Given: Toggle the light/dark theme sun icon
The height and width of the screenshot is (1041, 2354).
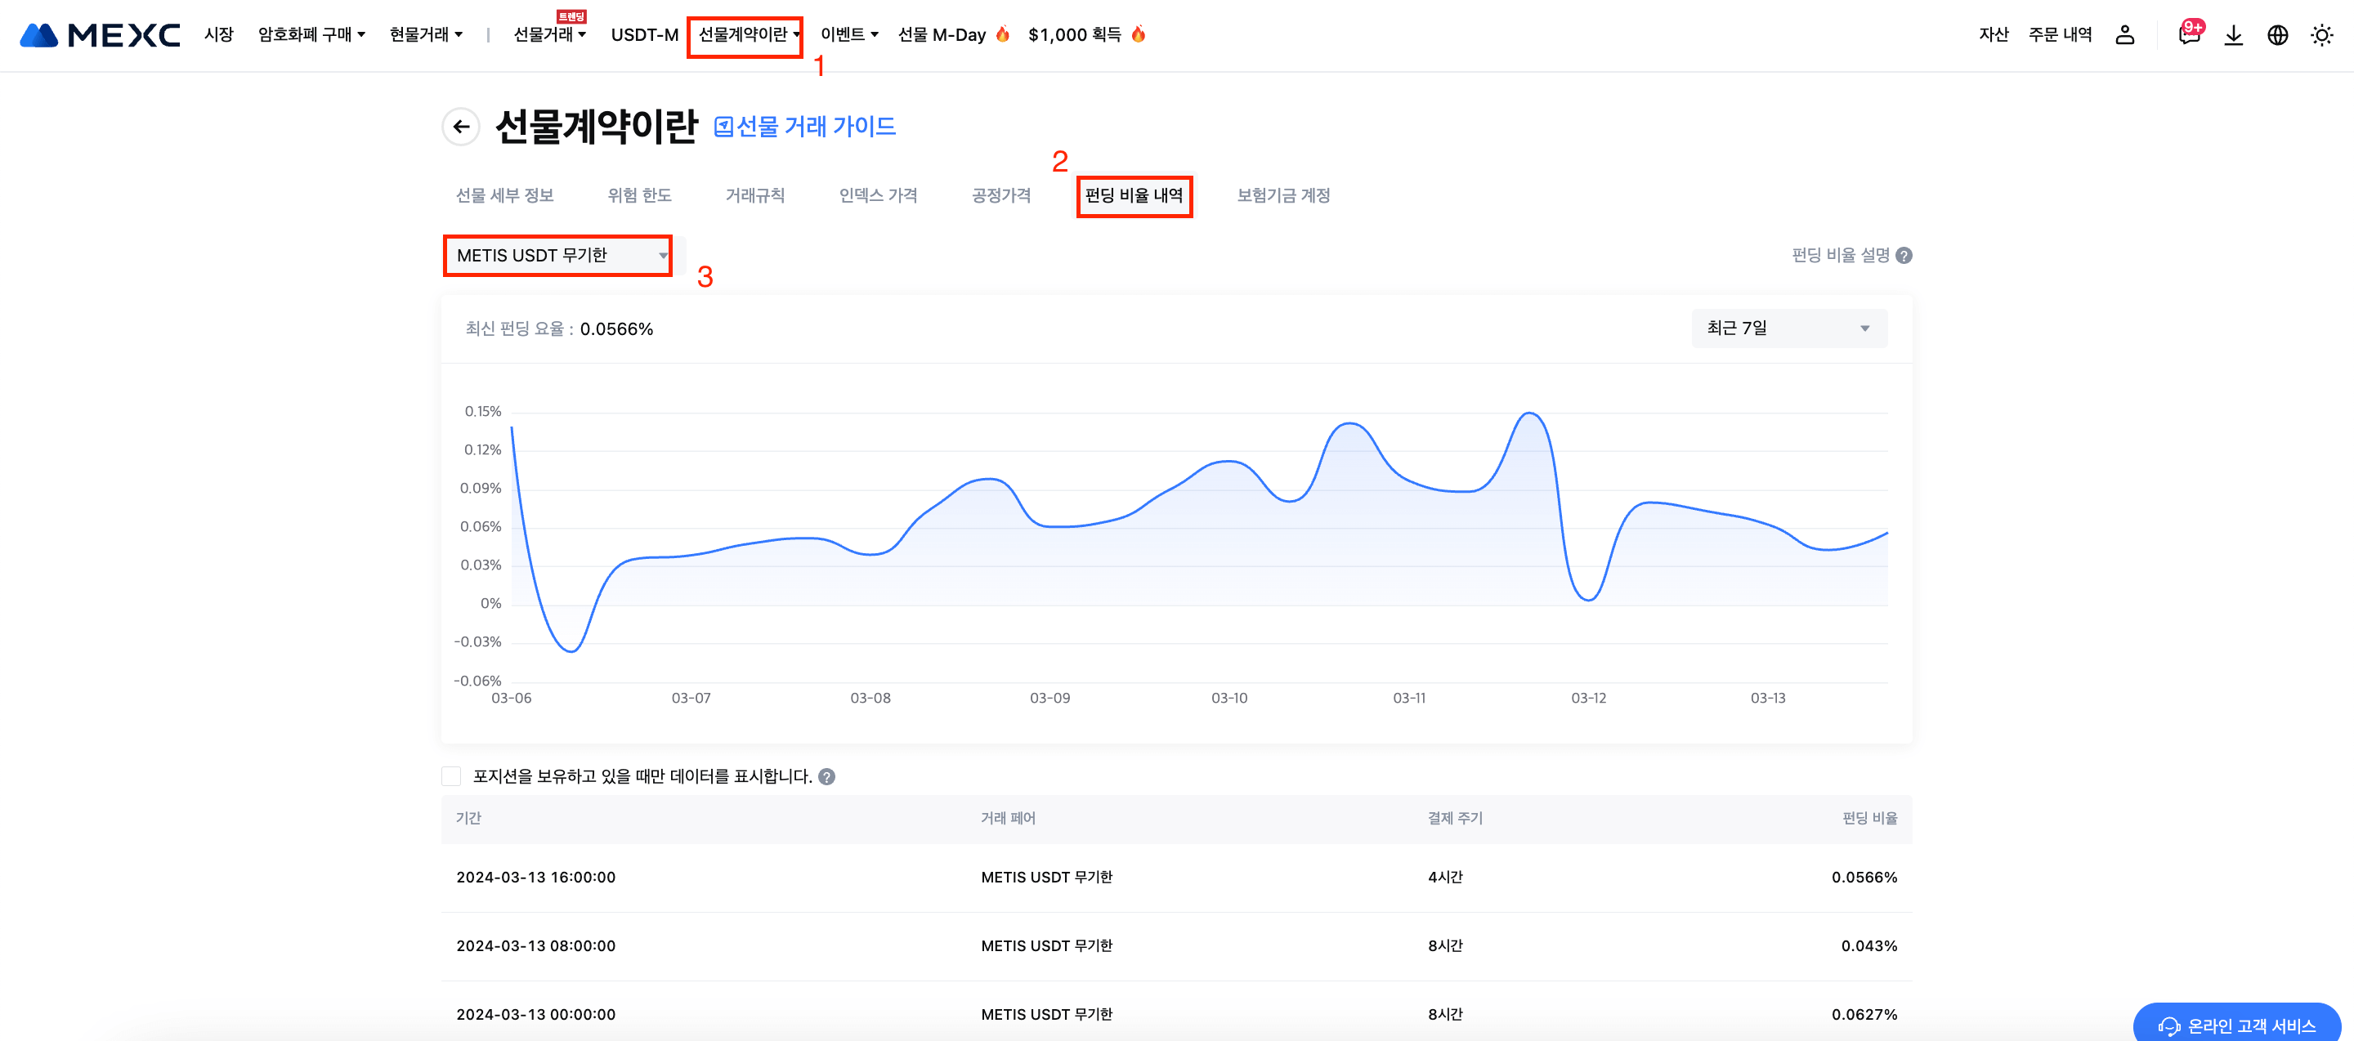Looking at the screenshot, I should 2321,34.
